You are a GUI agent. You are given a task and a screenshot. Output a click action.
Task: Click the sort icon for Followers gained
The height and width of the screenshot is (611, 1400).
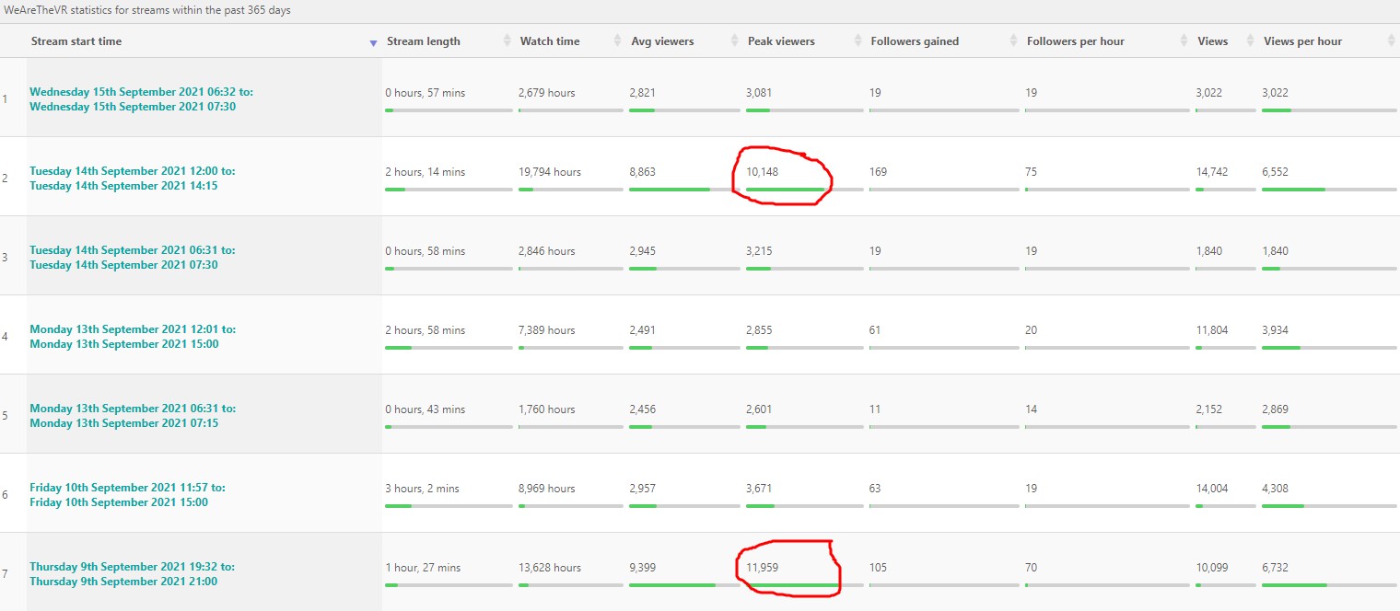(x=1013, y=41)
